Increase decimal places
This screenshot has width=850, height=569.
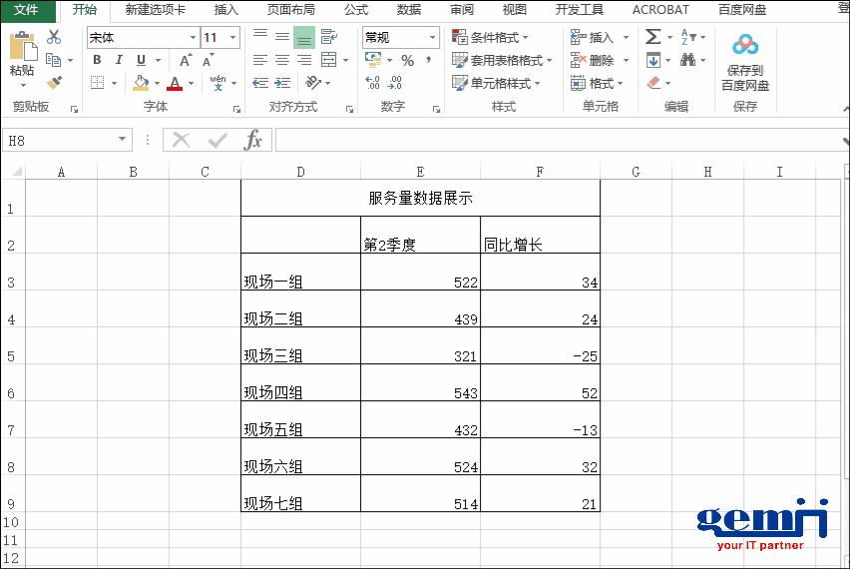pyautogui.click(x=373, y=83)
